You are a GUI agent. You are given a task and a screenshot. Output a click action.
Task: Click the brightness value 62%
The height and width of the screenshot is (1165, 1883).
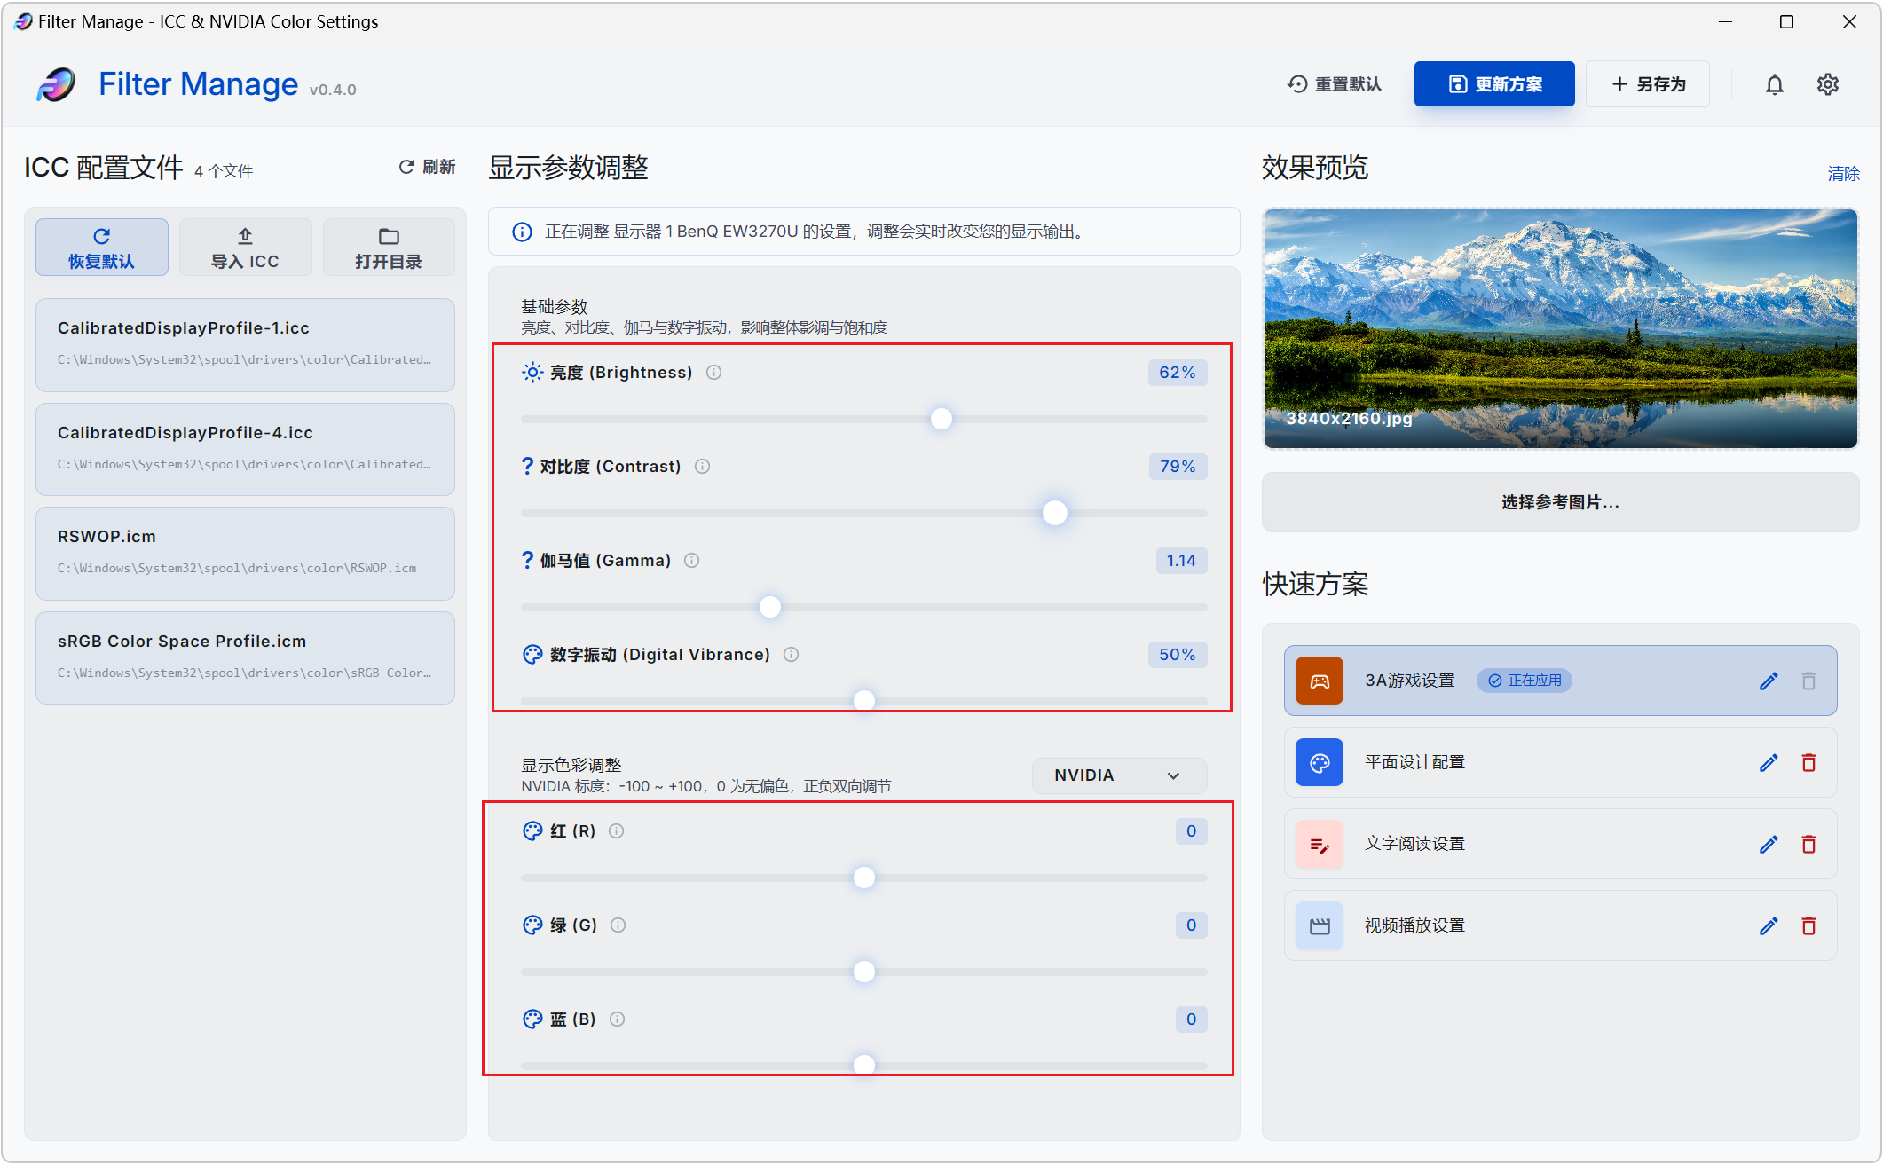coord(1177,373)
